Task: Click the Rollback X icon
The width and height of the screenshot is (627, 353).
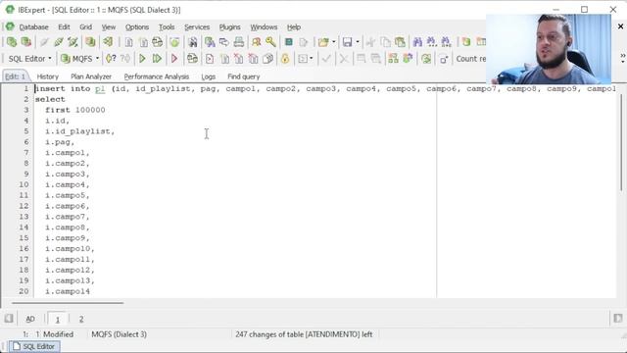Action: click(x=344, y=59)
